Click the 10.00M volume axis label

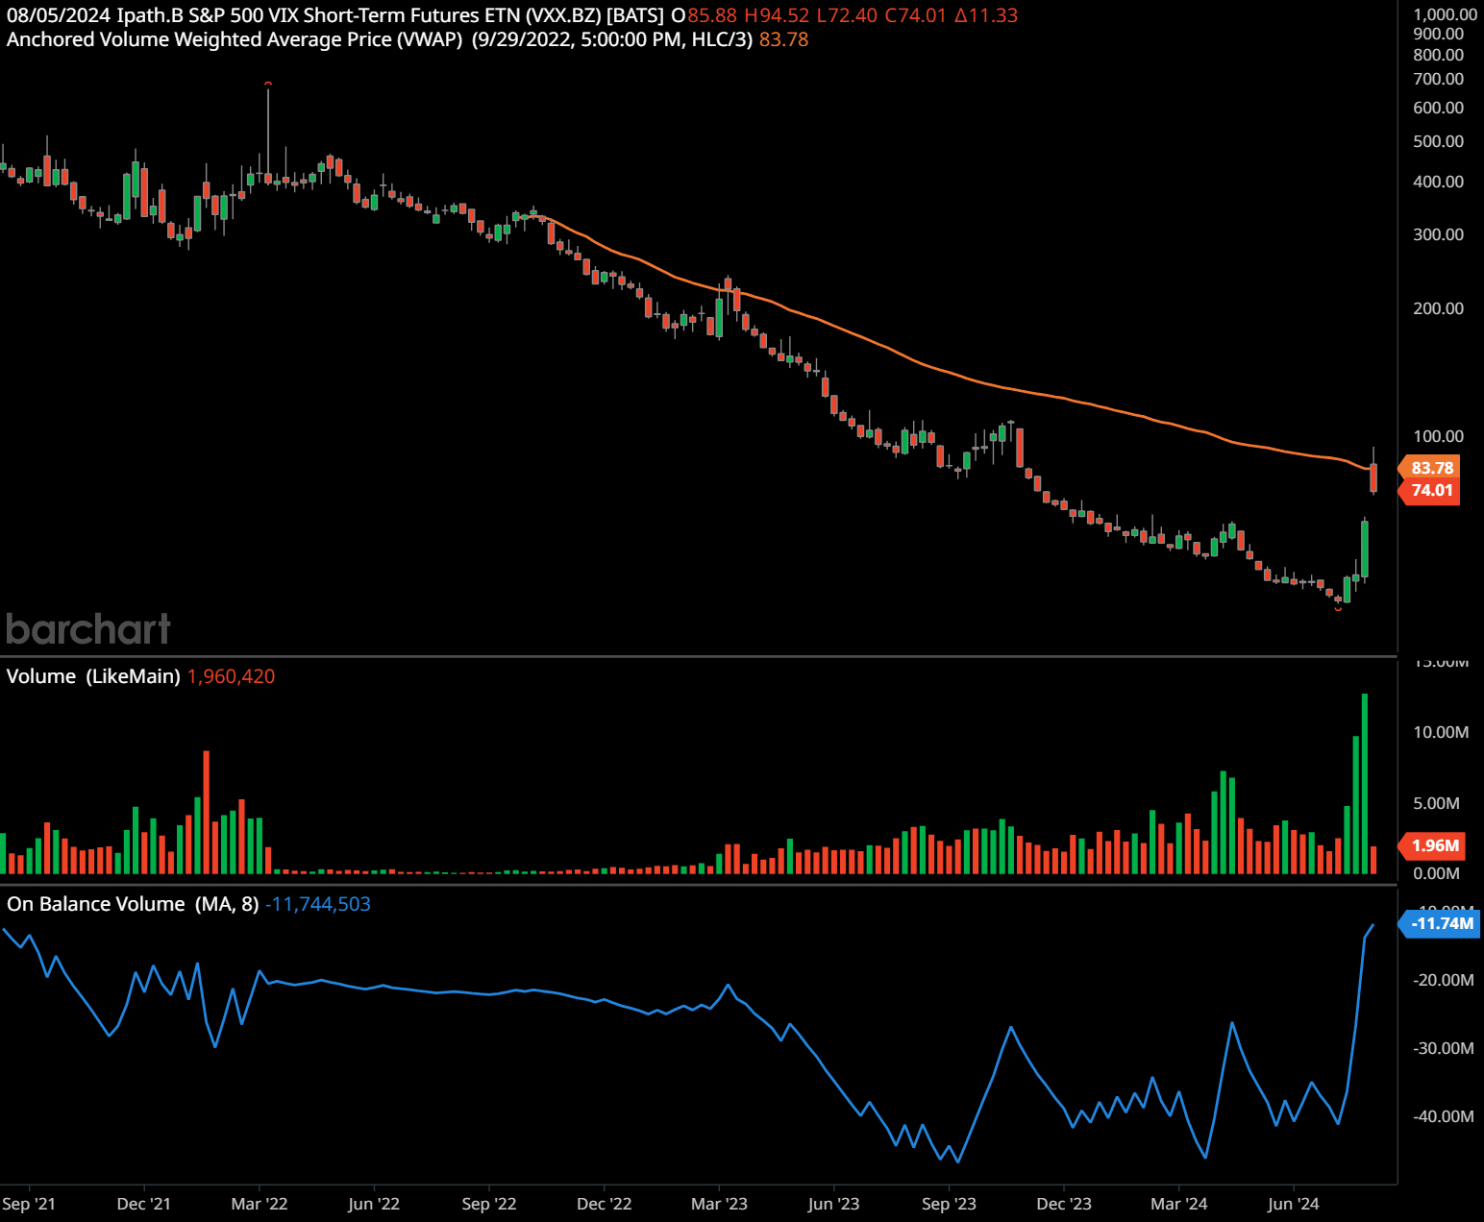1441,732
